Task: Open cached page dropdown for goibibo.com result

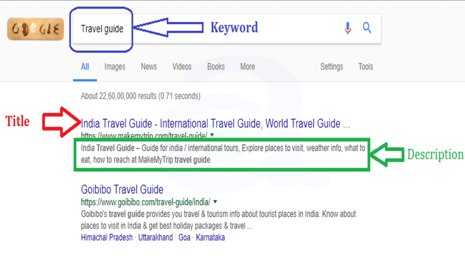Action: pos(216,202)
